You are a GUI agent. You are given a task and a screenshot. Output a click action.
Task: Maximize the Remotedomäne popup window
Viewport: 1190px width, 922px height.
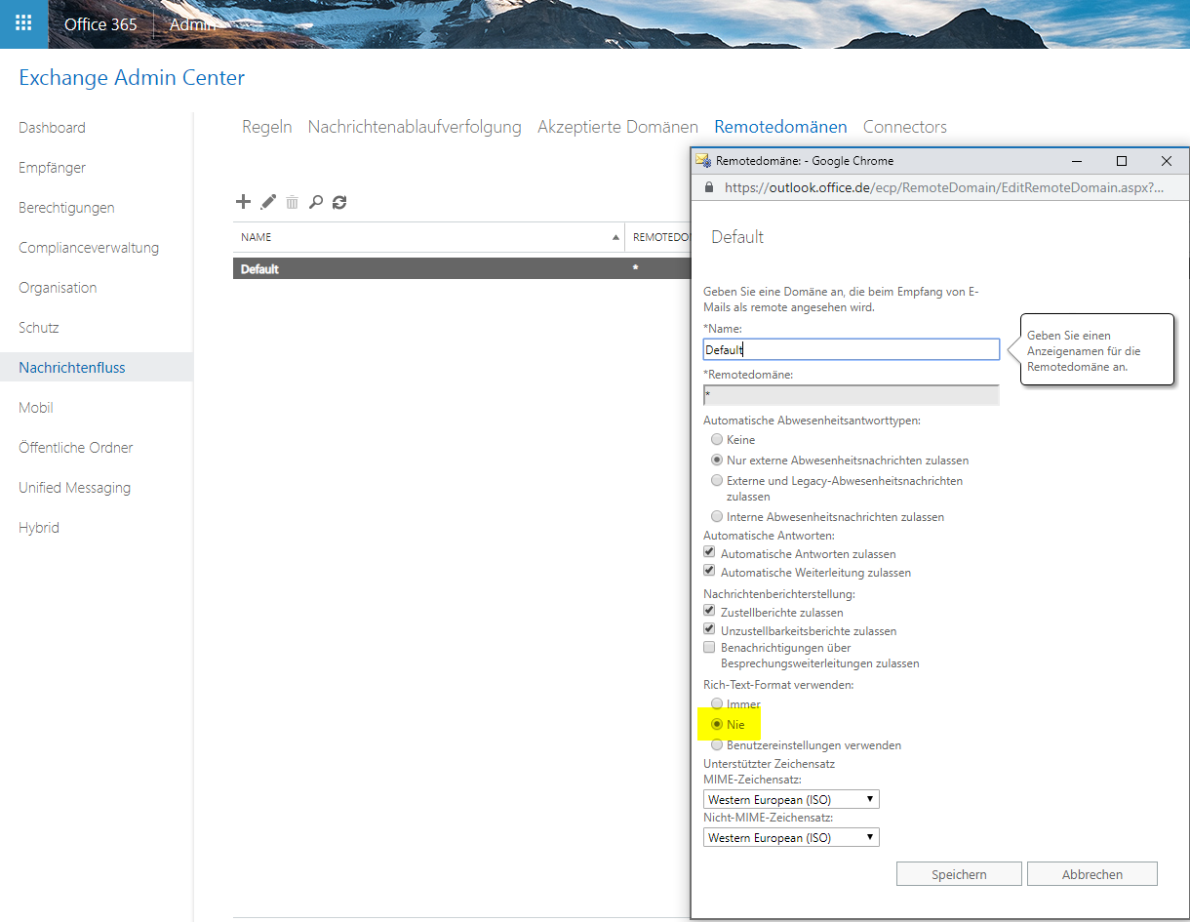click(x=1122, y=161)
